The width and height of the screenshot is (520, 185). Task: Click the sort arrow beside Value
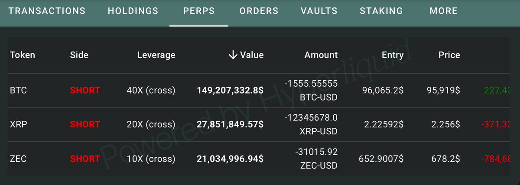233,55
